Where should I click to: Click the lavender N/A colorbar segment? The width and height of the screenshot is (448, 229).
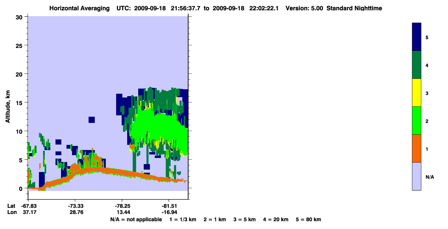(417, 176)
